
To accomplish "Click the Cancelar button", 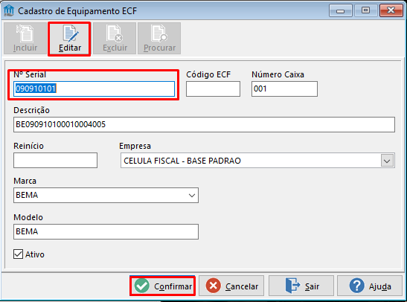I will tap(231, 286).
